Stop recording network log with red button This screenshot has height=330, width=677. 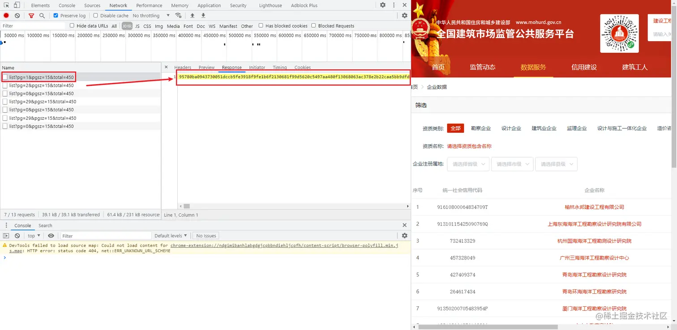pyautogui.click(x=6, y=15)
